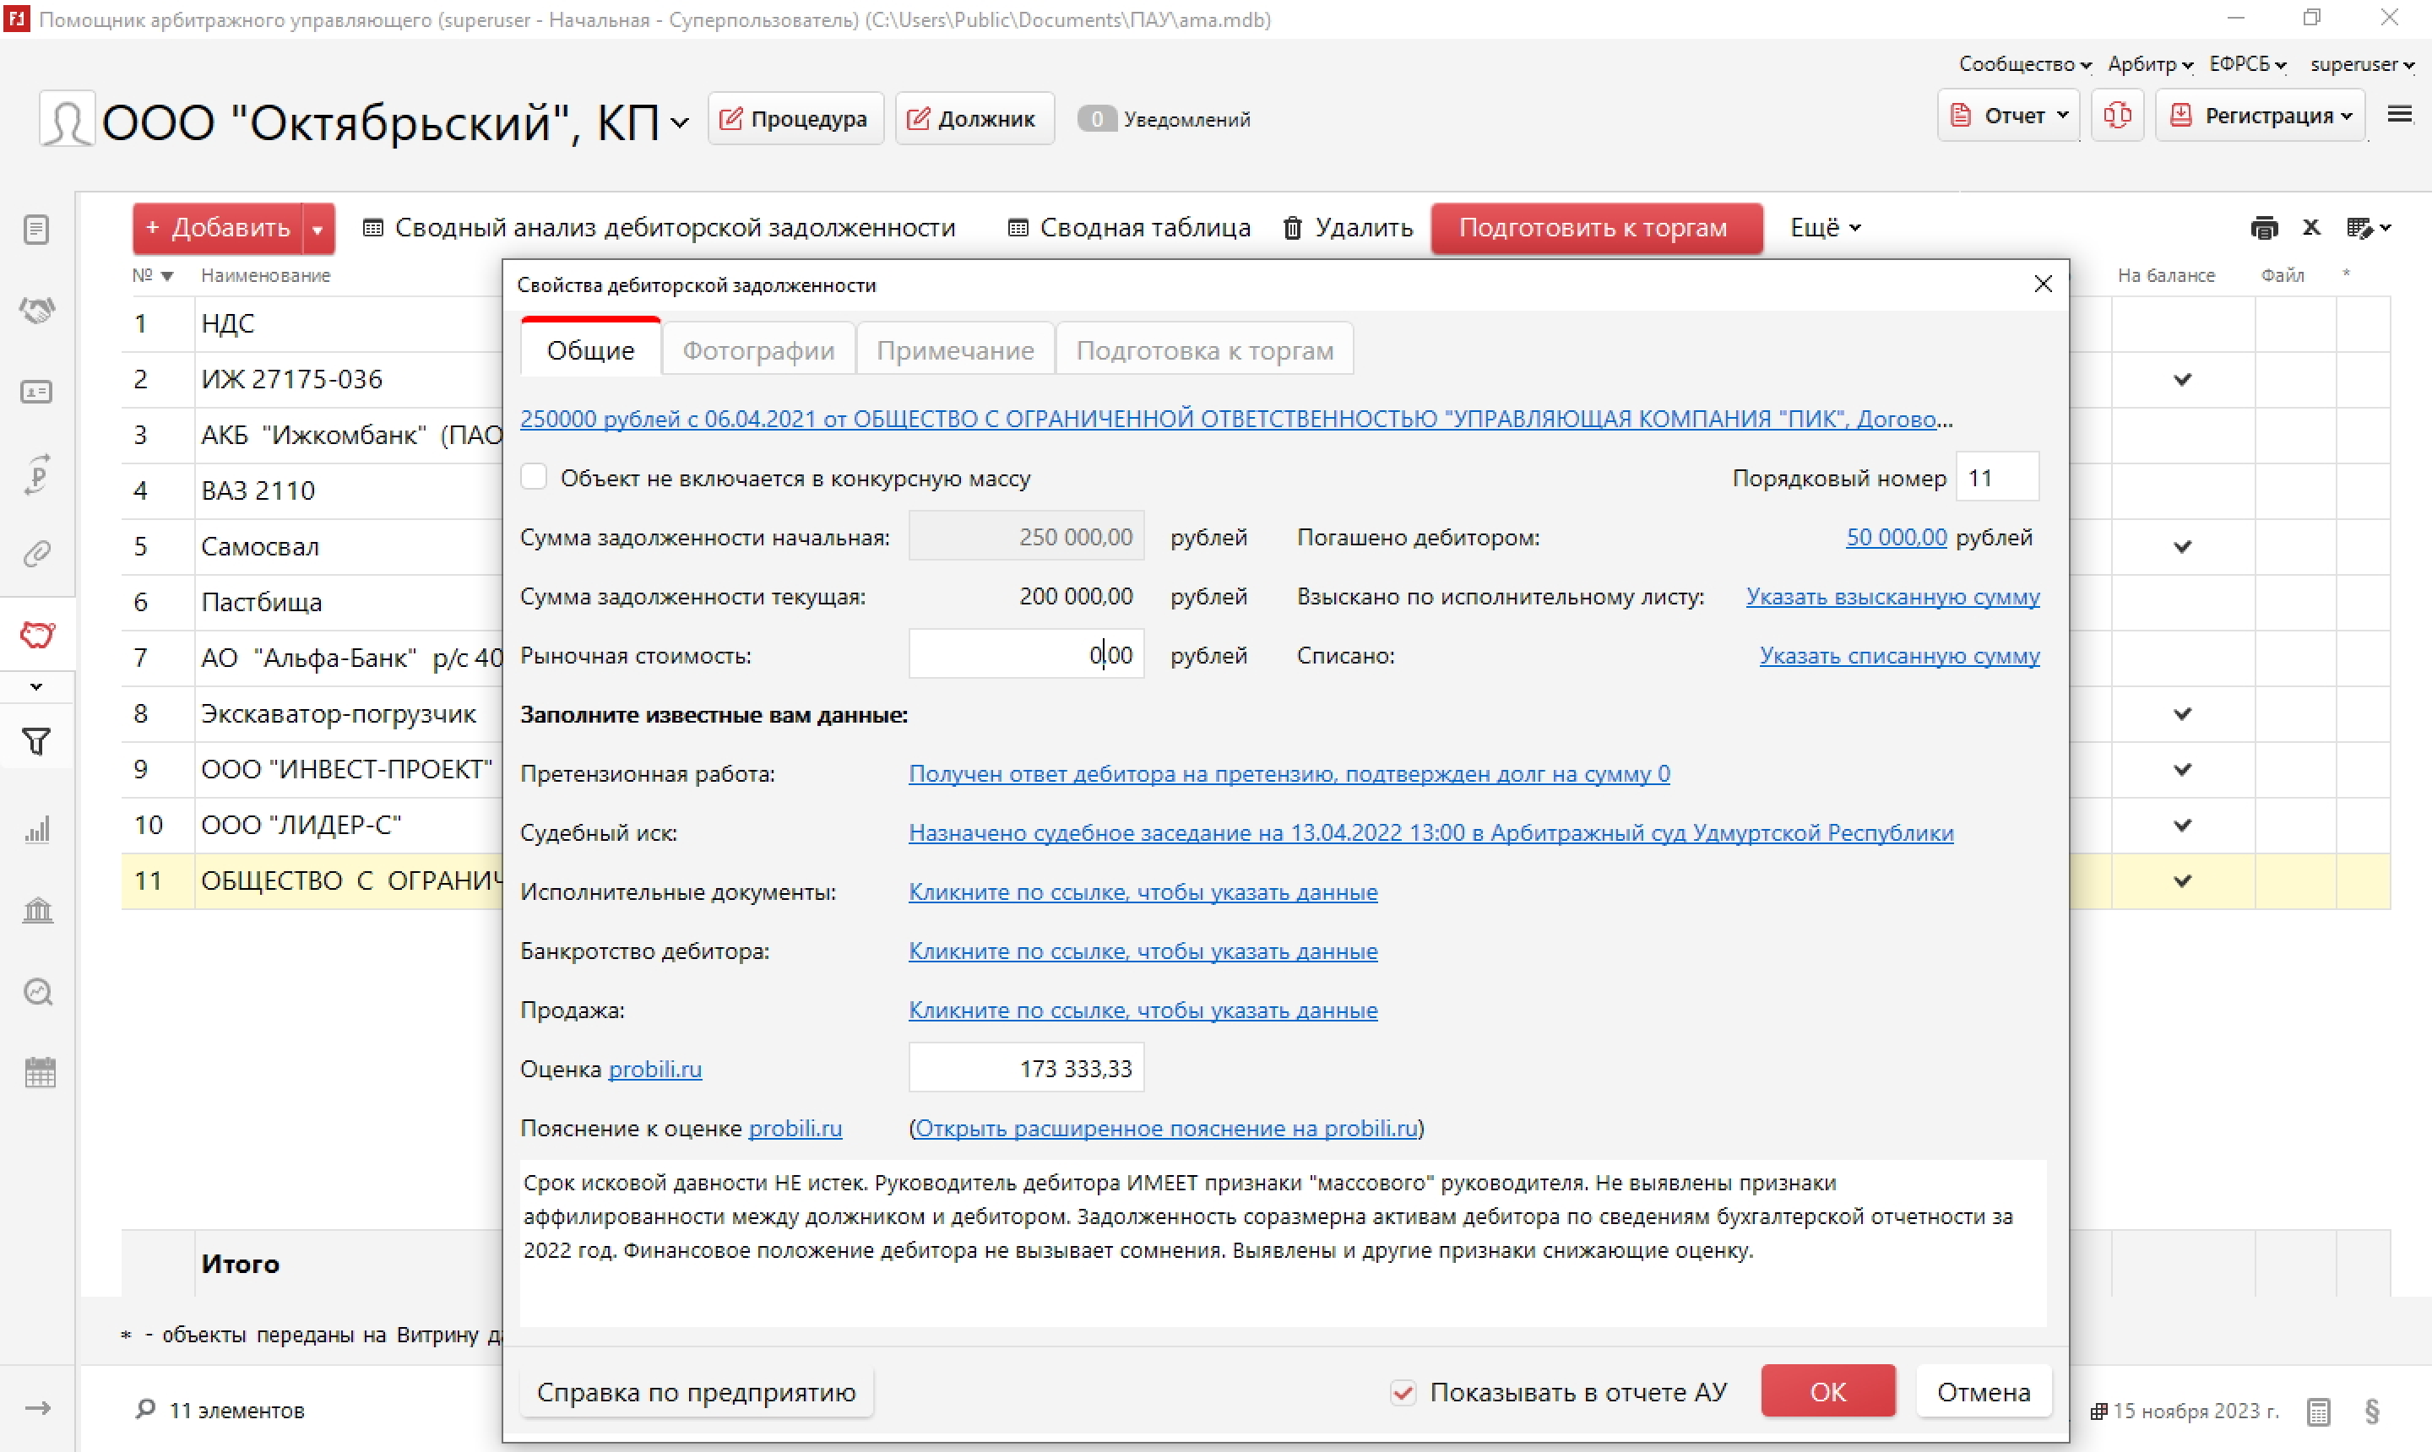Click the Отмена button

point(1984,1391)
